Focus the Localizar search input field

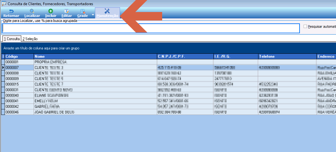click(x=150, y=28)
